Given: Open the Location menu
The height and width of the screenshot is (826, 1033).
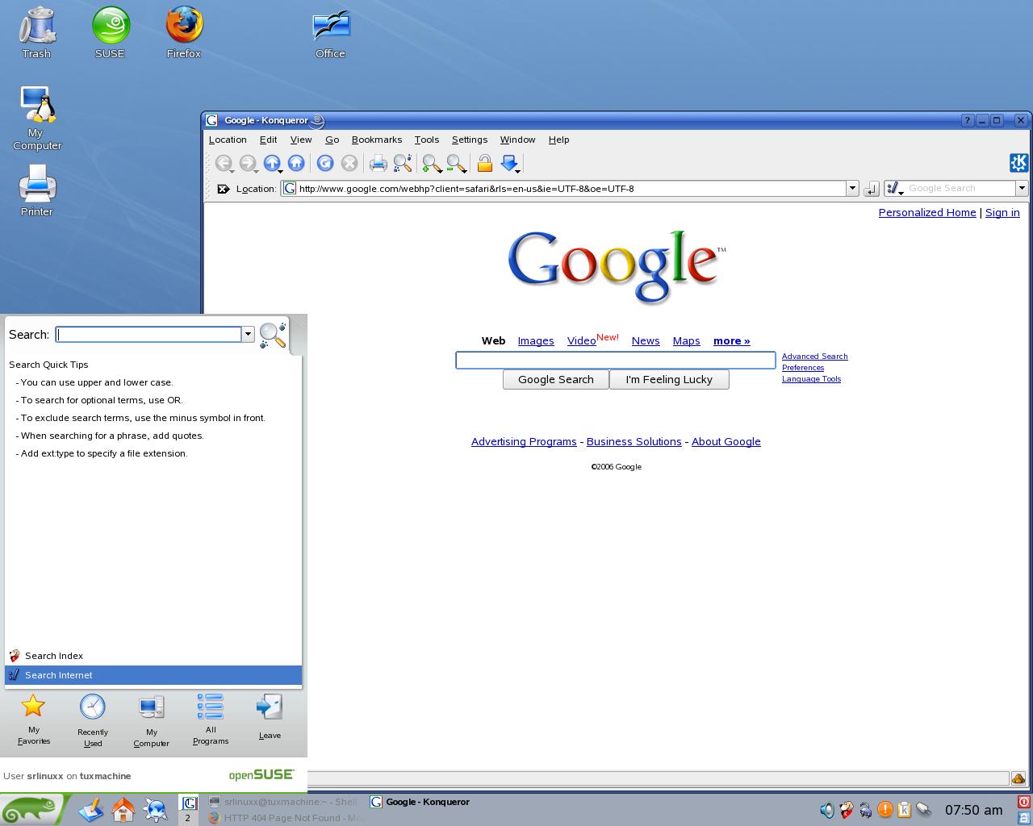Looking at the screenshot, I should (x=228, y=140).
